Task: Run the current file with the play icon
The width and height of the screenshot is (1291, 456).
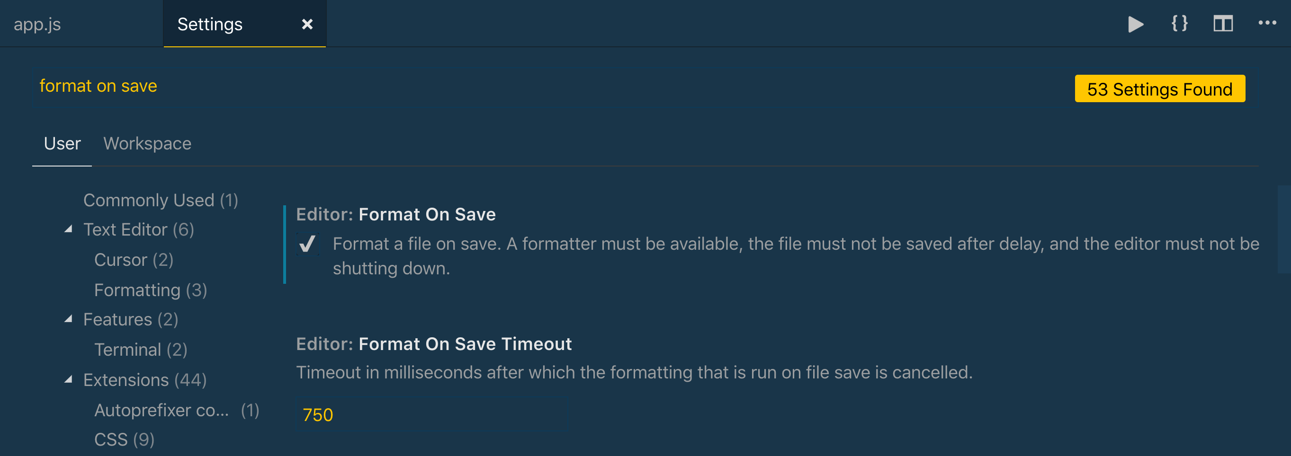Action: pyautogui.click(x=1136, y=23)
